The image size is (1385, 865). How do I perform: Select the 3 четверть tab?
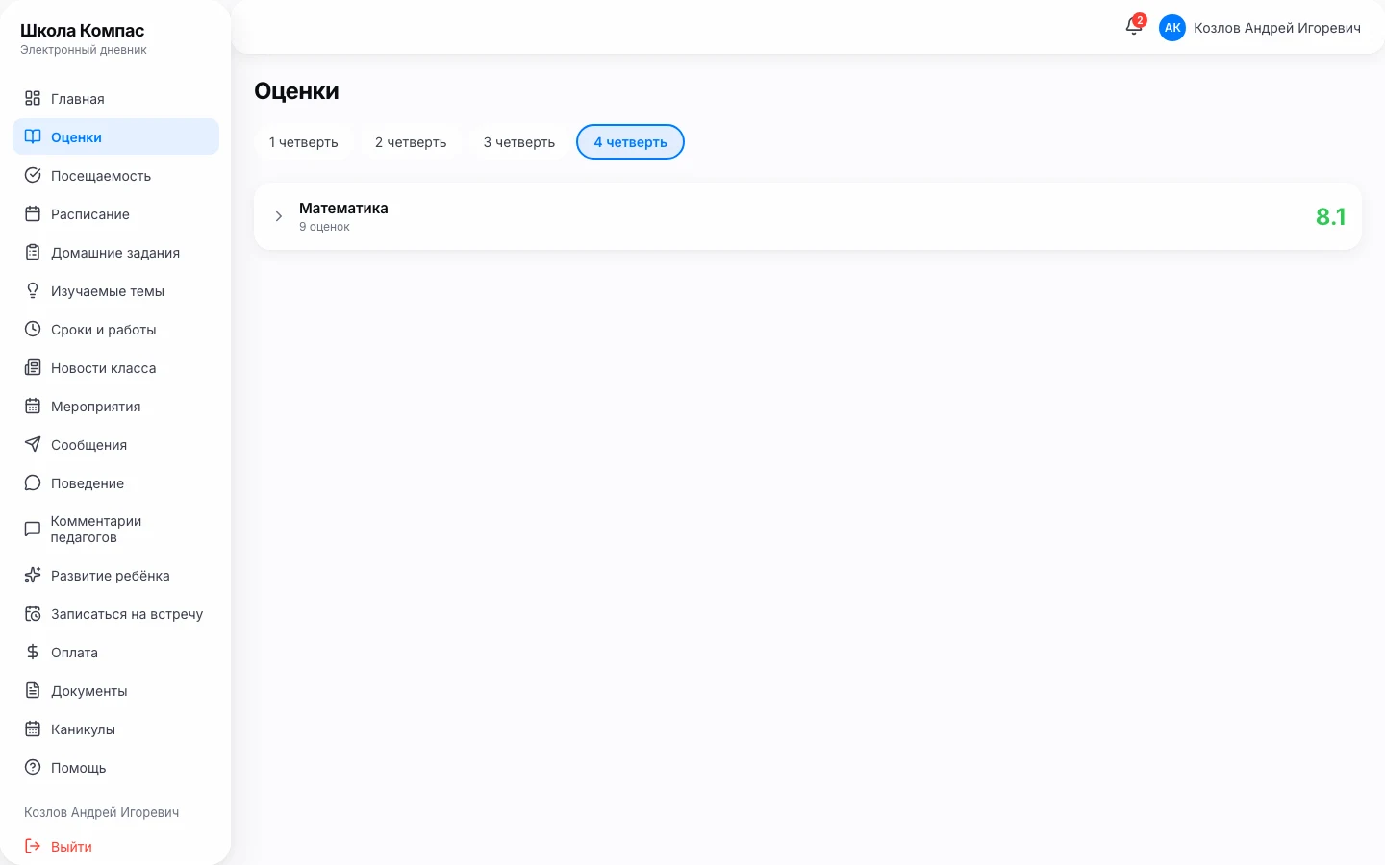click(519, 142)
